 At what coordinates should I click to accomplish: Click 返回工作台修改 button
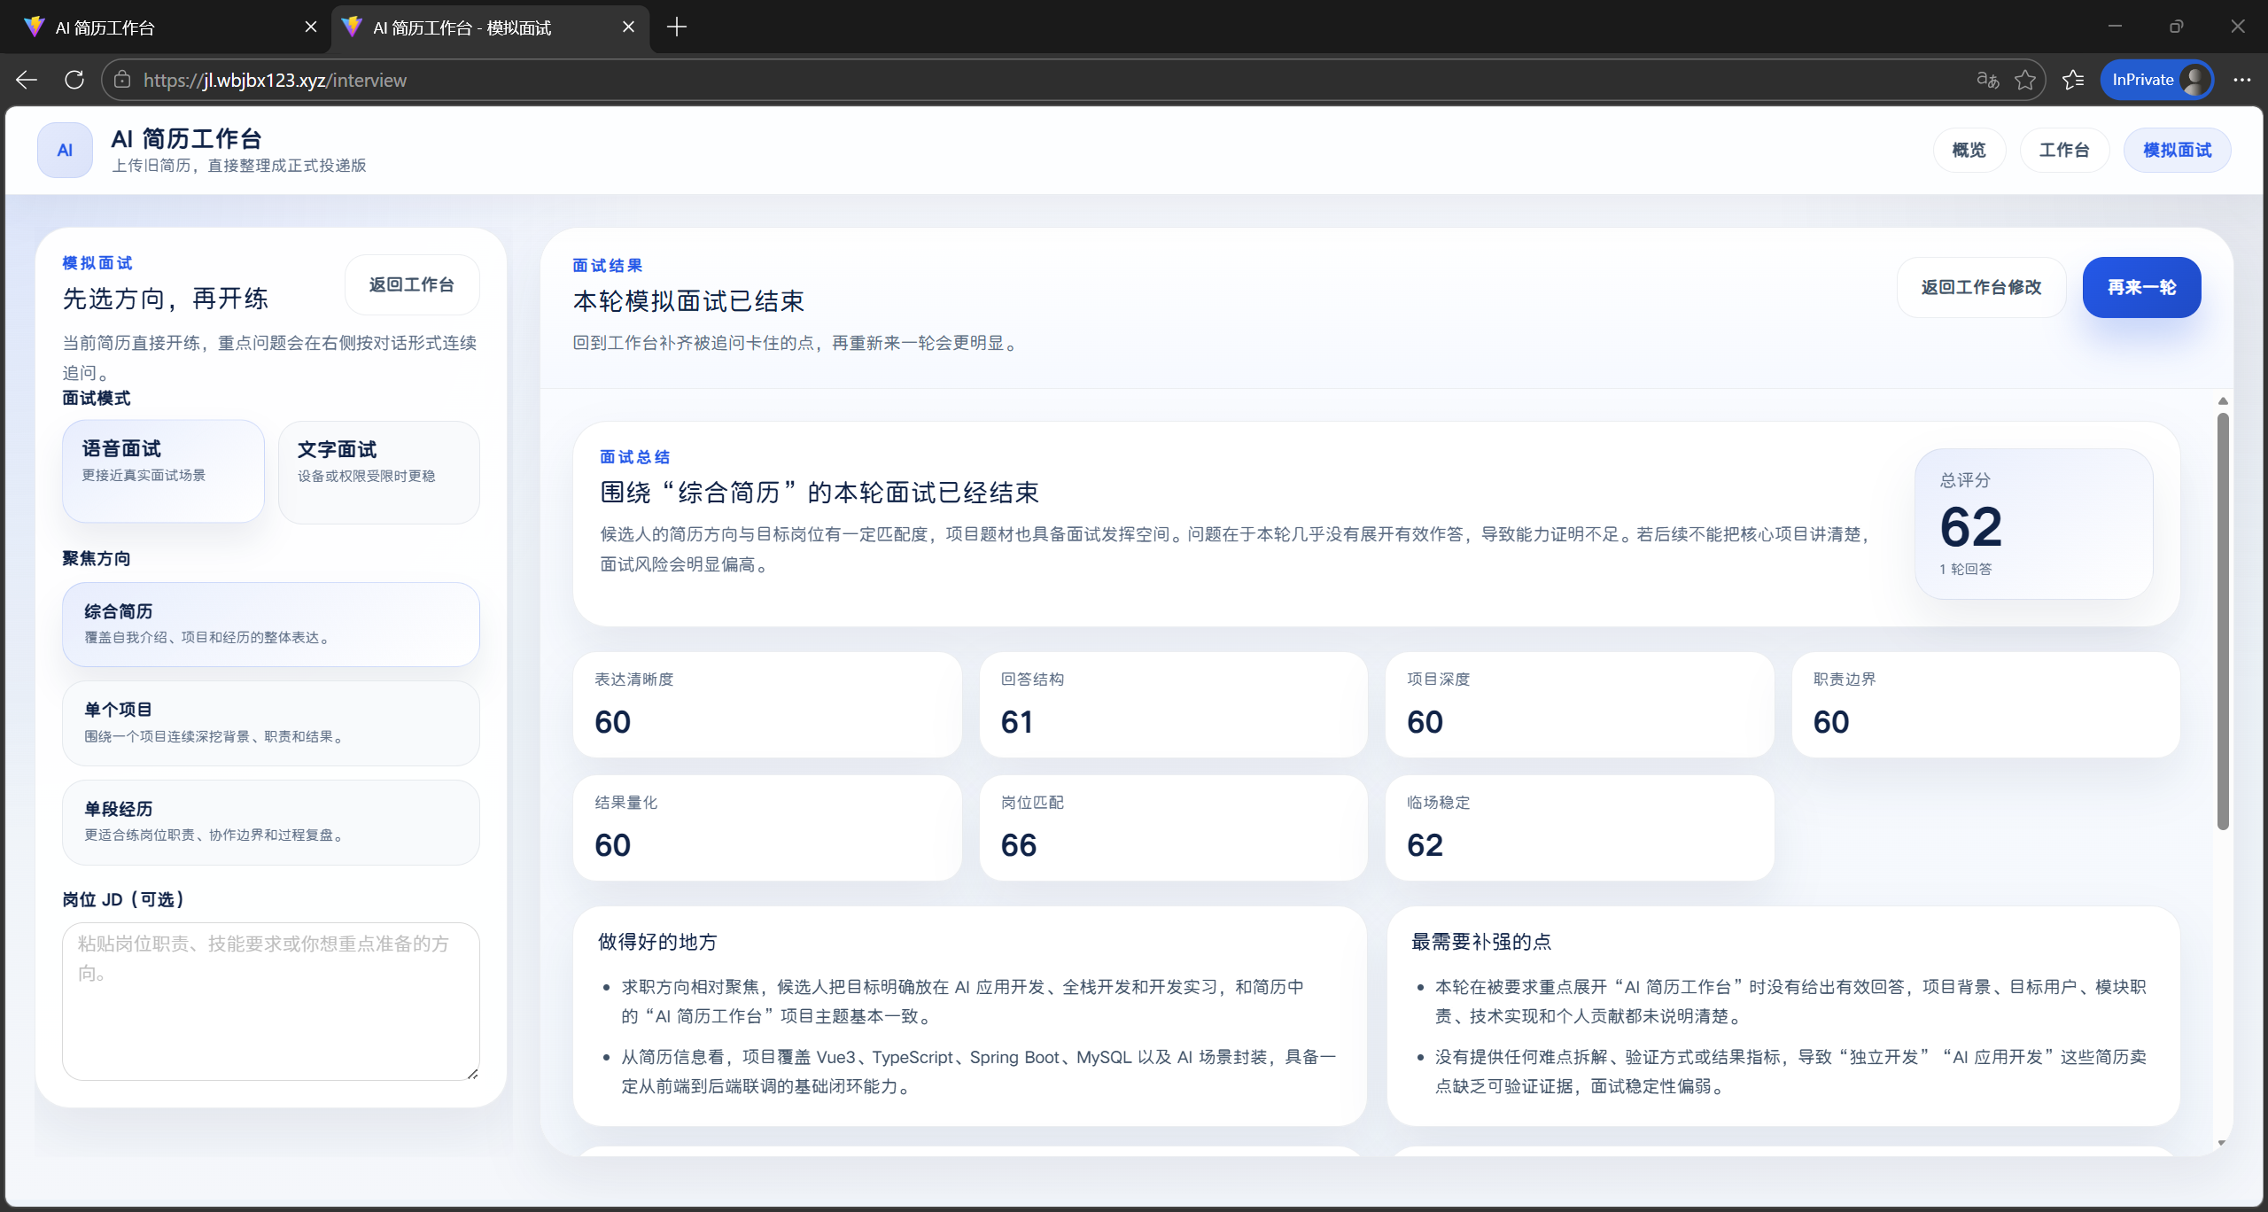tap(1980, 286)
